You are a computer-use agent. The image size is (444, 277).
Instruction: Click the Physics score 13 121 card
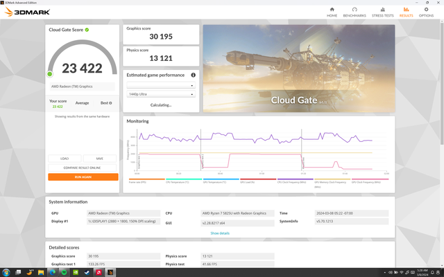tap(161, 56)
